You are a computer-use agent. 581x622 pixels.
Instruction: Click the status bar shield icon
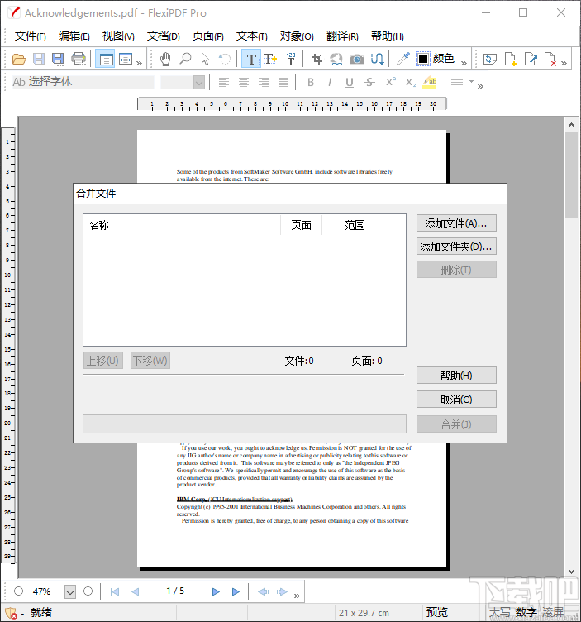(x=11, y=613)
